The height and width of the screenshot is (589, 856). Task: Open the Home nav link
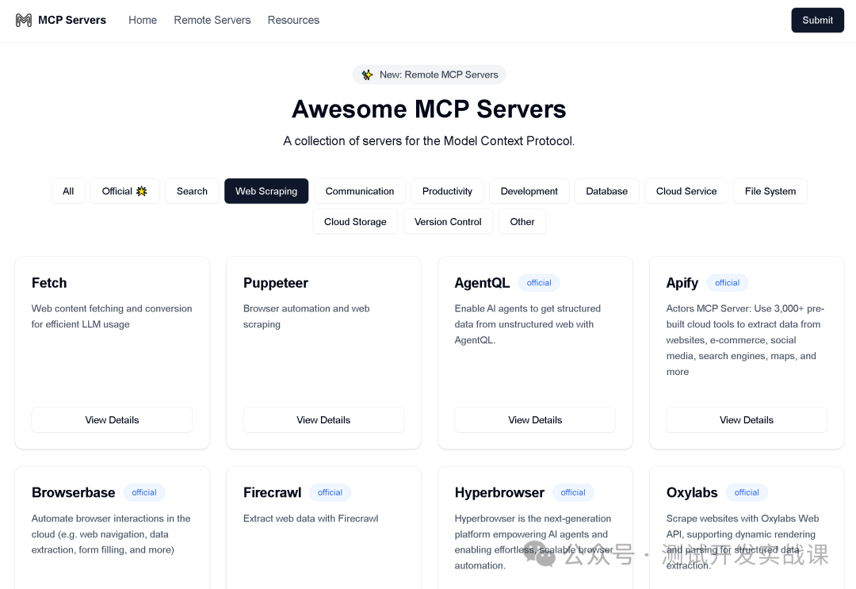point(143,20)
